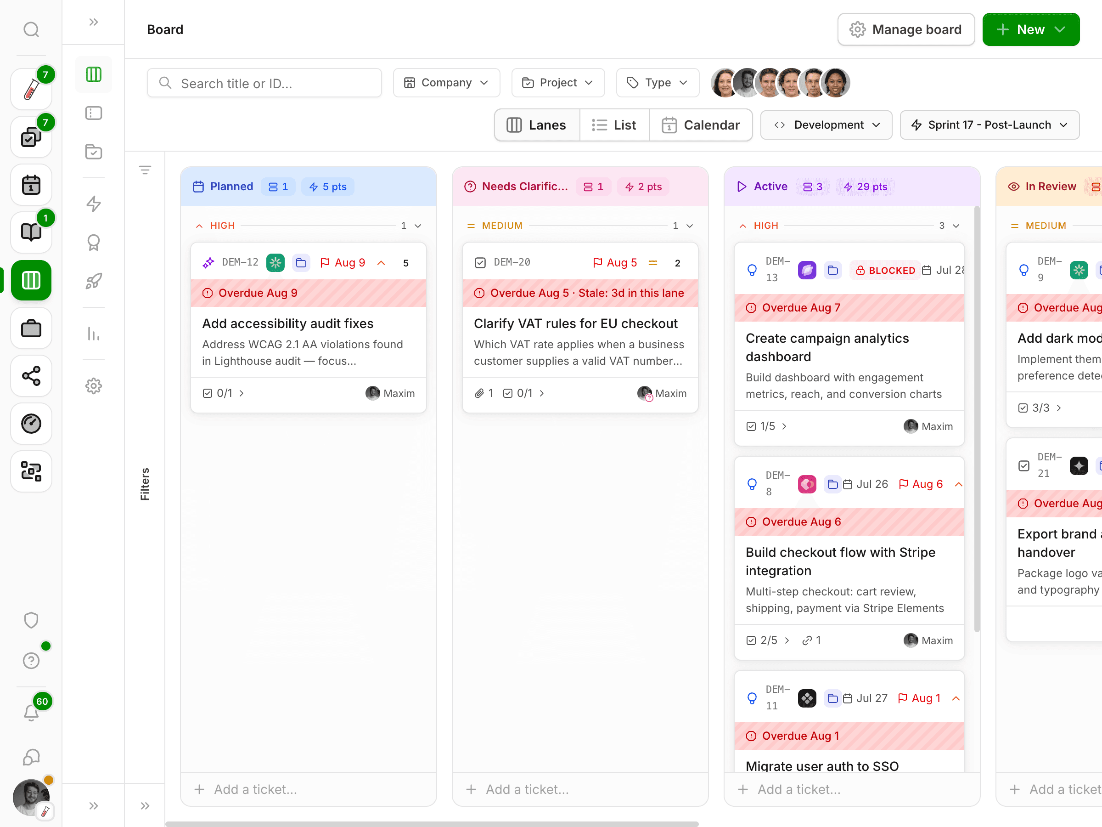Click the Search title or ID field

point(264,83)
